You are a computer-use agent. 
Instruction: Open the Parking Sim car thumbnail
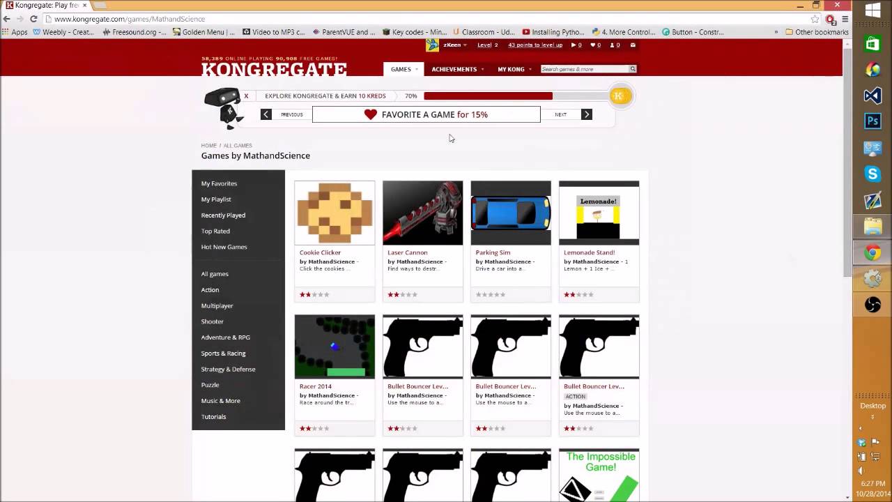coord(510,213)
